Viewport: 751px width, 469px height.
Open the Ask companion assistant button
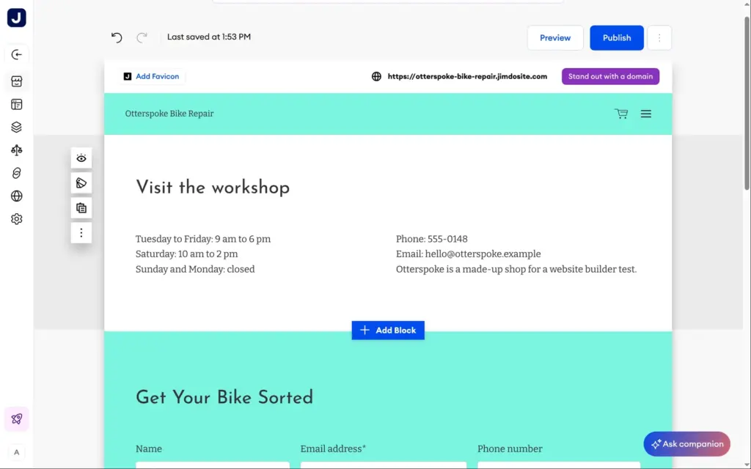(x=686, y=444)
